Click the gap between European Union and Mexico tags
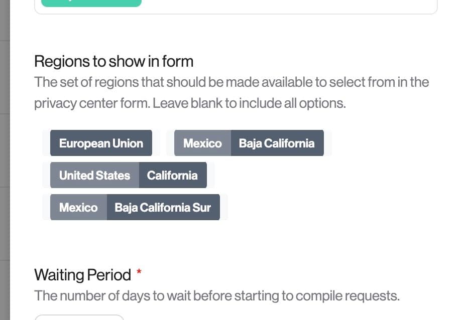This screenshot has width=462, height=320. 163,143
